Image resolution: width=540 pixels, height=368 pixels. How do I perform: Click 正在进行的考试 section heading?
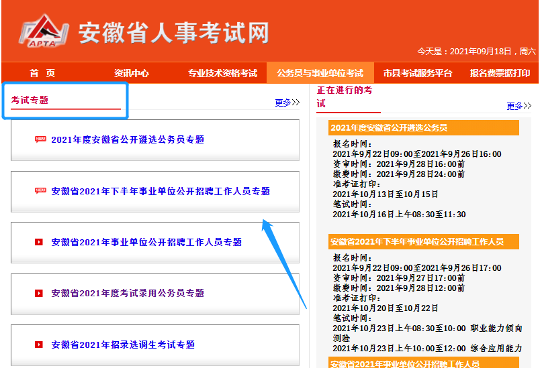click(x=345, y=97)
